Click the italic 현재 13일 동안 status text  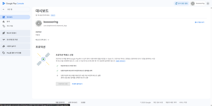pyautogui.click(x=74, y=78)
